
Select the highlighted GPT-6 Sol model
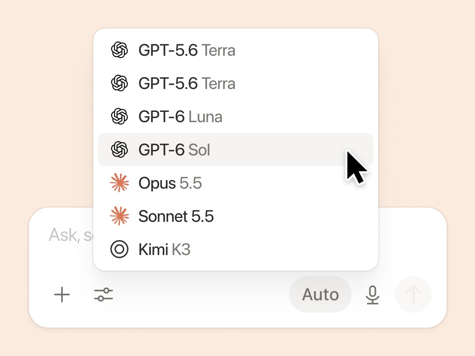[236, 150]
